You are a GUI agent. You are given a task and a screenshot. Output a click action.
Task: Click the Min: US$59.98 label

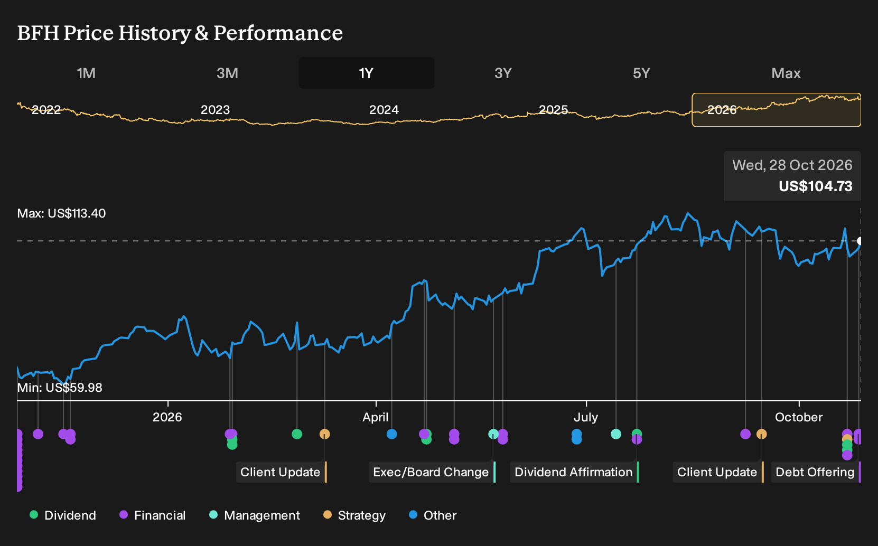(x=60, y=388)
